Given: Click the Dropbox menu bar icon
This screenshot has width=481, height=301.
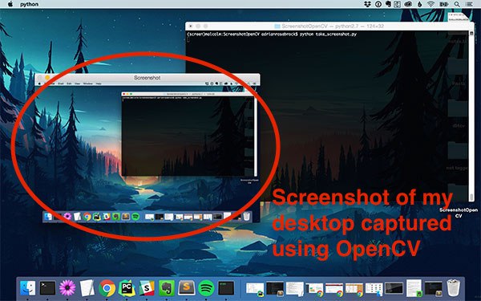Looking at the screenshot, I should (367, 4).
